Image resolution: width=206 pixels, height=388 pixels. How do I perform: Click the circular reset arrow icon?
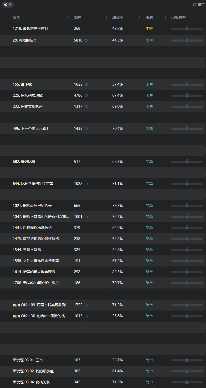(194, 4)
